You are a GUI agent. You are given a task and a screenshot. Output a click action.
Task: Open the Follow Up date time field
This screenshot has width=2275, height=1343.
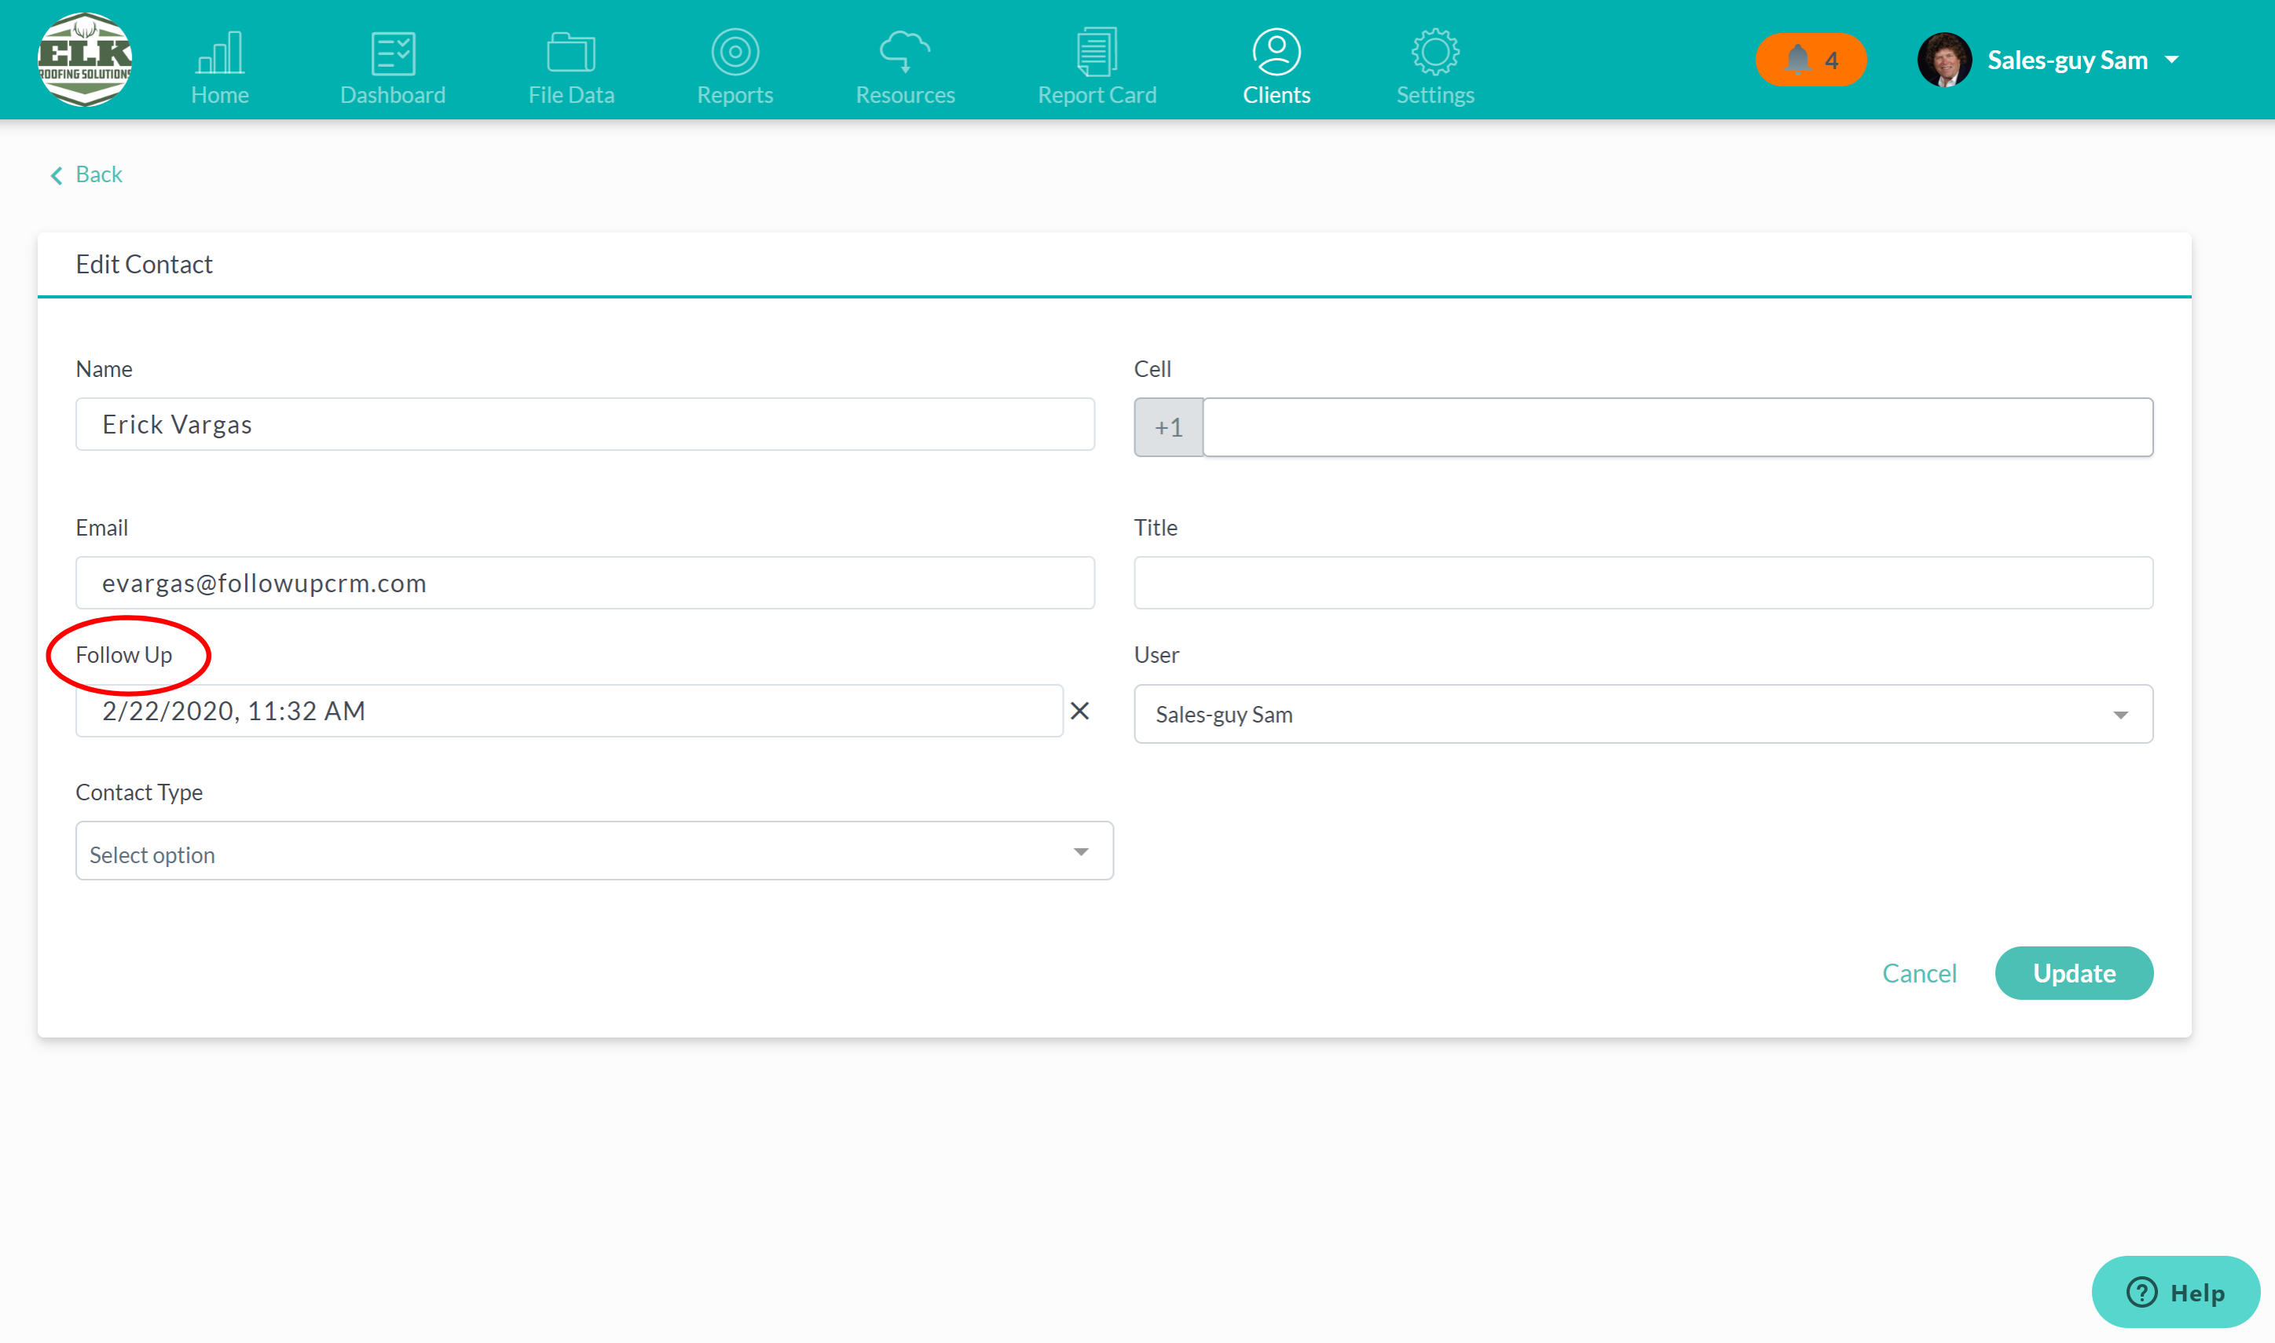coord(570,712)
